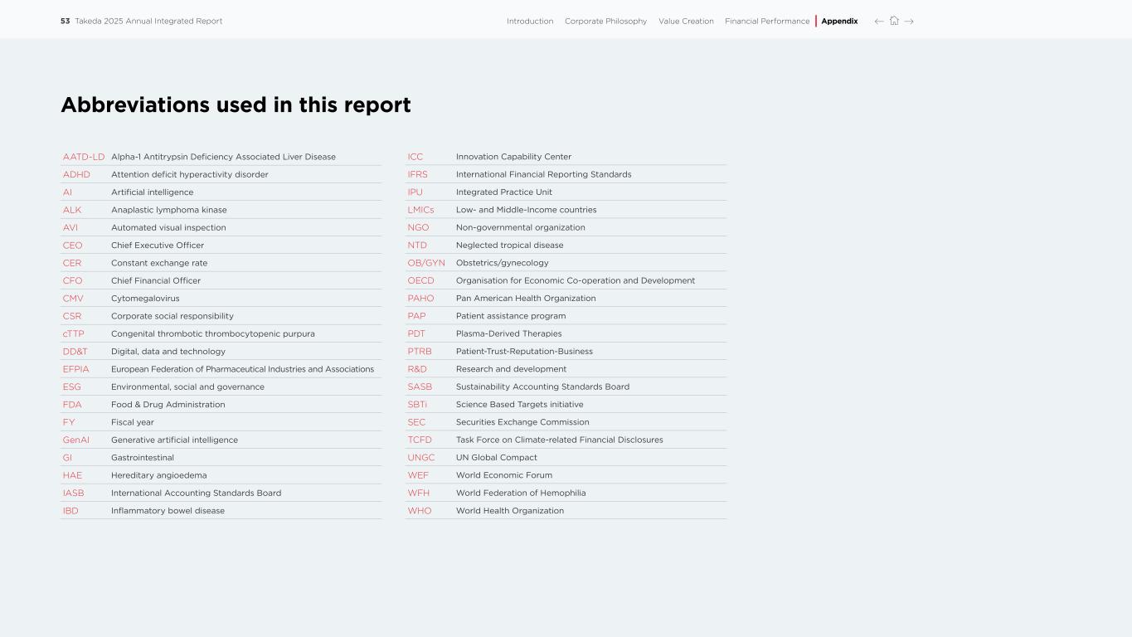Navigate to the Value Creation section
This screenshot has height=637, width=1132.
tap(686, 22)
